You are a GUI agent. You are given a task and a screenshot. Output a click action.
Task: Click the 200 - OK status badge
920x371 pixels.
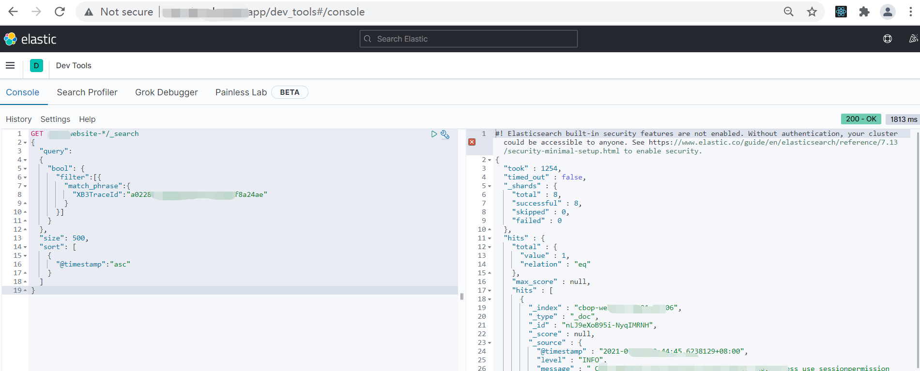[861, 119]
